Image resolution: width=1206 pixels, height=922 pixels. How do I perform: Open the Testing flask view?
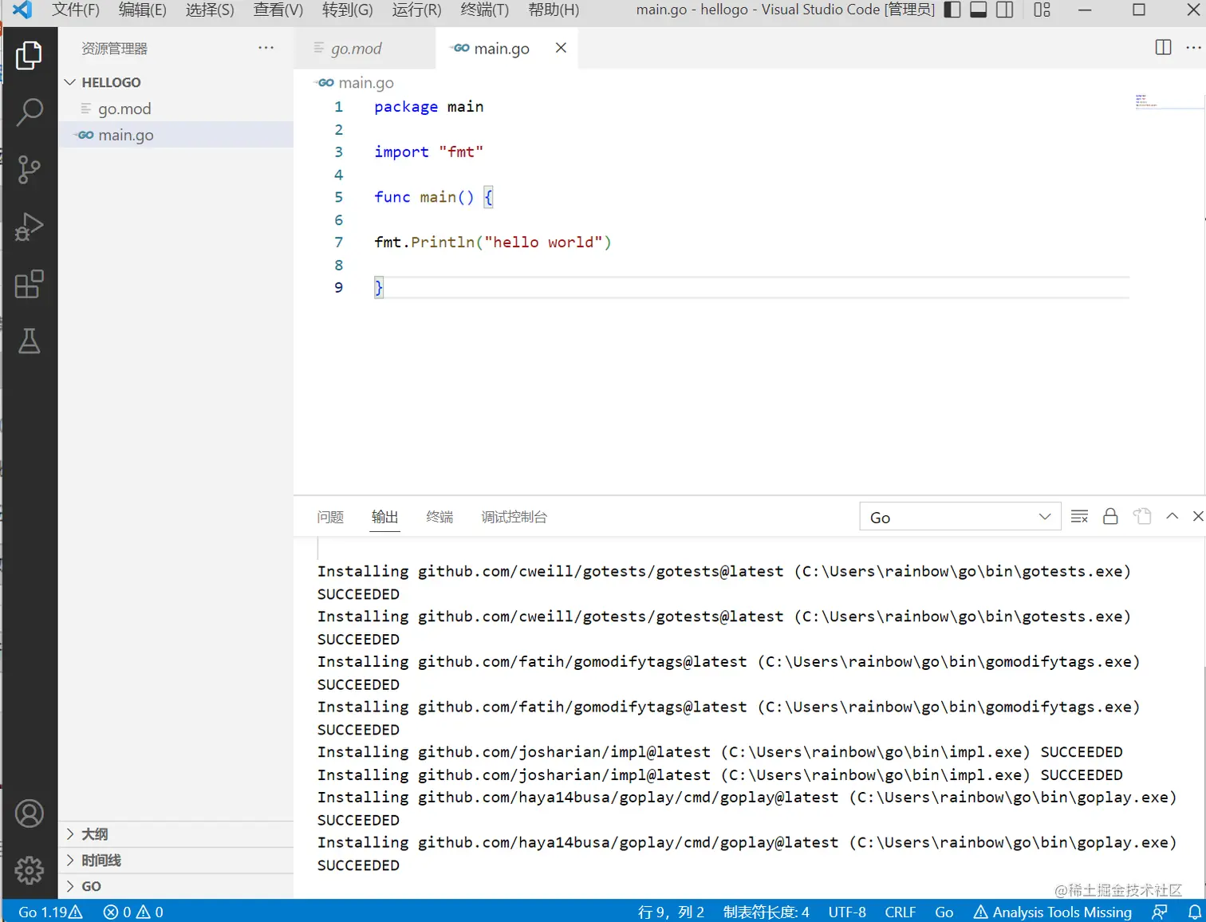coord(29,341)
